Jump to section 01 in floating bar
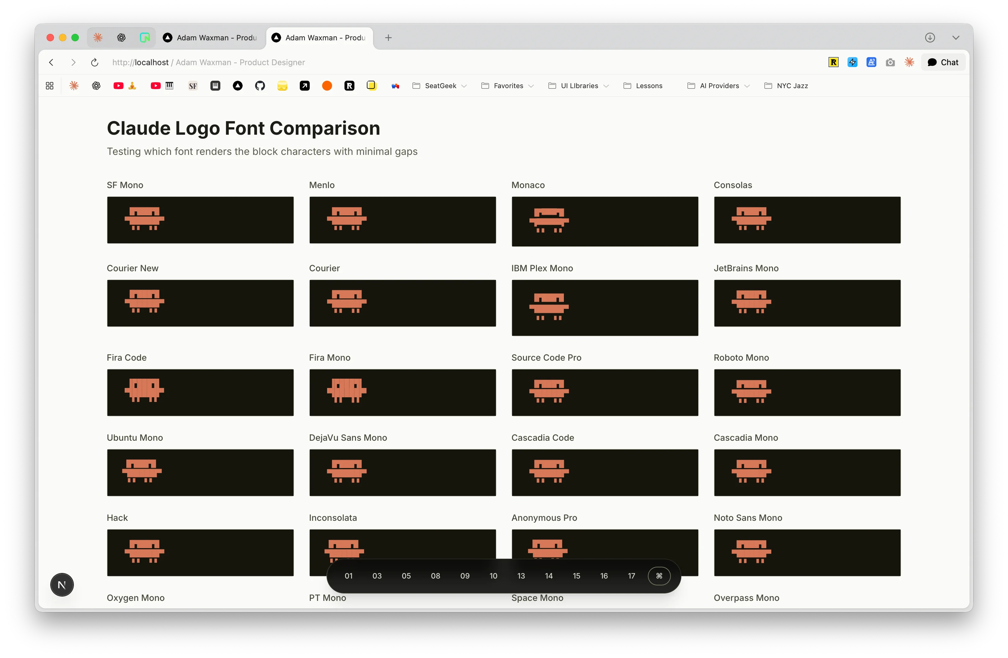The image size is (1008, 658). (349, 576)
